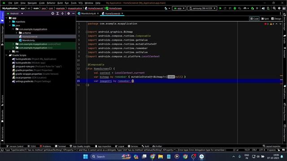Click the Android Studio taskbar icon
287x161 pixels.
pos(201,157)
